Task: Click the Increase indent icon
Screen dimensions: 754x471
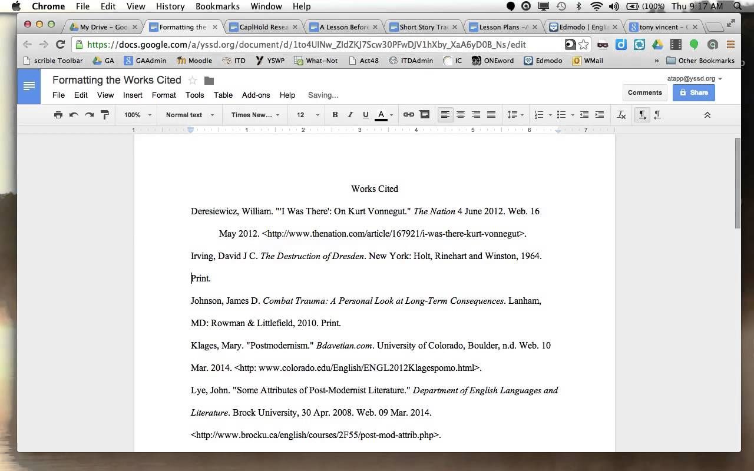Action: click(x=600, y=115)
